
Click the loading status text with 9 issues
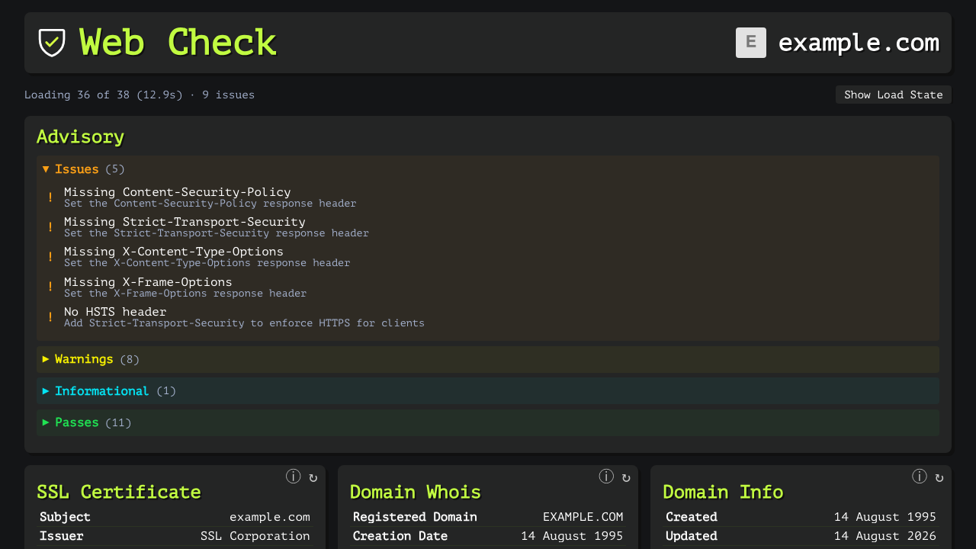(x=140, y=95)
